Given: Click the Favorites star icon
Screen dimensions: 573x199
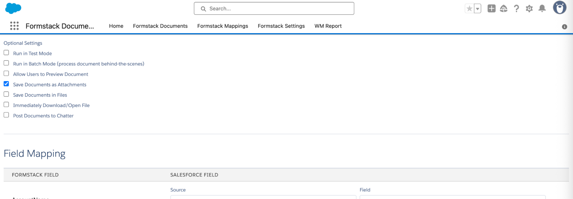Looking at the screenshot, I should 469,9.
